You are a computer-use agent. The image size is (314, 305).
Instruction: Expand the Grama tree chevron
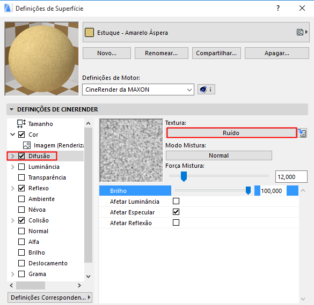coord(13,274)
